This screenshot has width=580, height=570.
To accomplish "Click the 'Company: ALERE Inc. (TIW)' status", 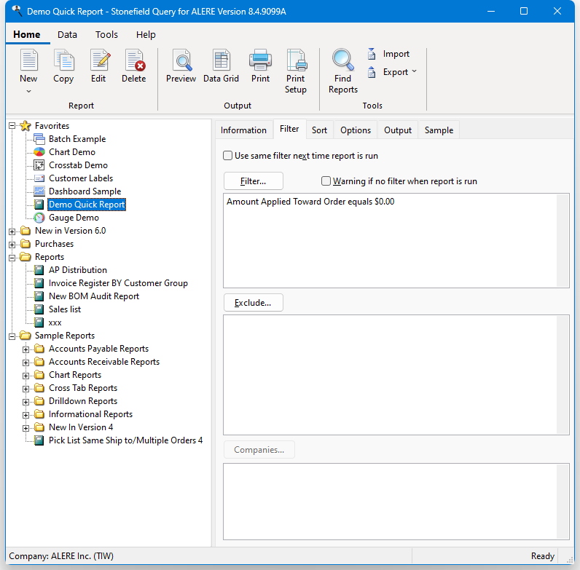I will tap(61, 556).
